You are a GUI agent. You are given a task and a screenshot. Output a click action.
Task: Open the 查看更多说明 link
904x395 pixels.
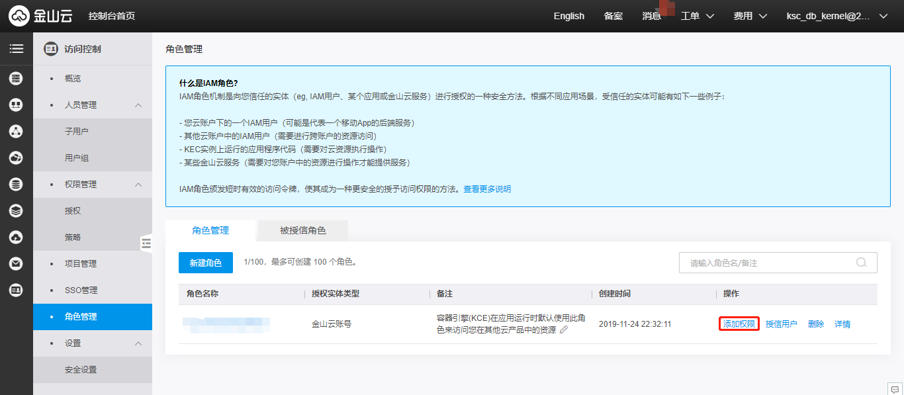pyautogui.click(x=487, y=189)
